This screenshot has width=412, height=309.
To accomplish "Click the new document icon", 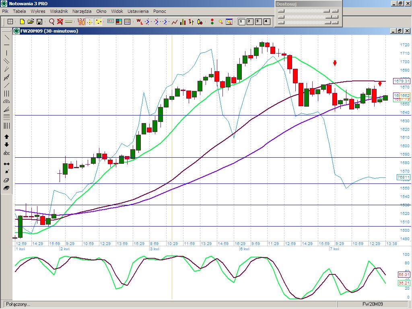I will click(x=23, y=22).
